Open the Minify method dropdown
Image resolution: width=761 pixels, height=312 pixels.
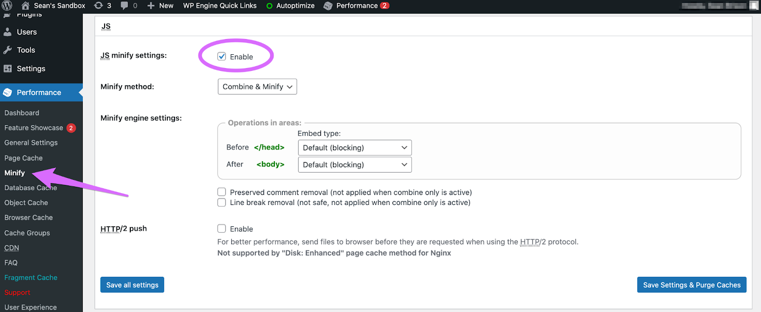click(257, 87)
